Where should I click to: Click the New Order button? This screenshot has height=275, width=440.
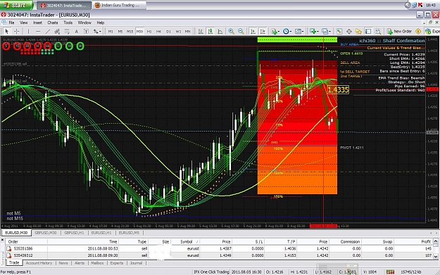point(399,32)
